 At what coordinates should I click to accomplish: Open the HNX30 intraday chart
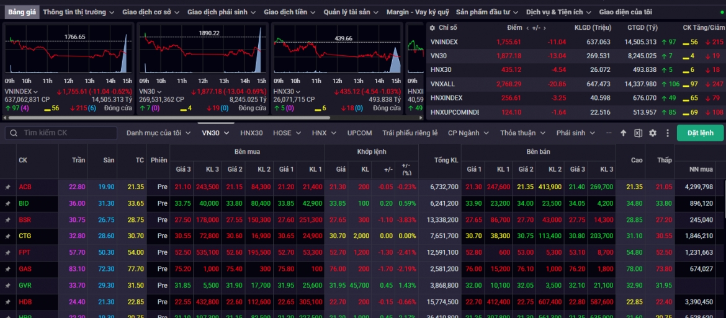337,49
